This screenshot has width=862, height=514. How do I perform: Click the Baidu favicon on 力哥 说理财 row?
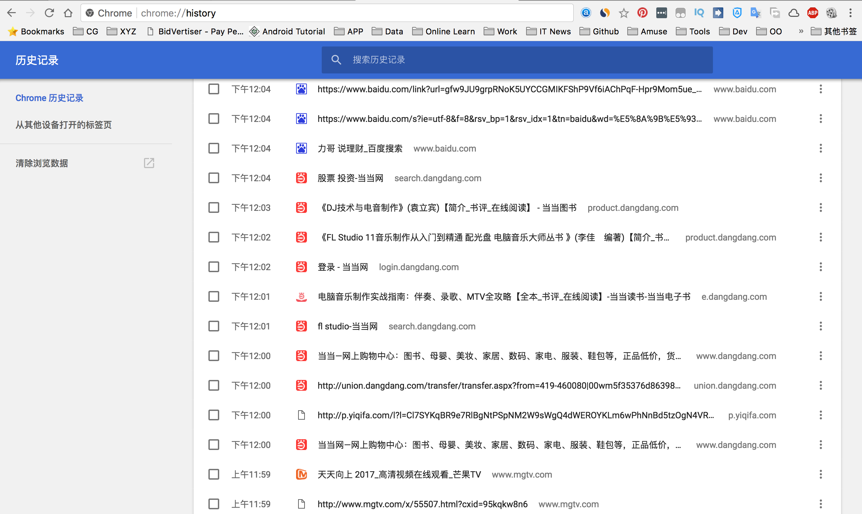click(301, 148)
